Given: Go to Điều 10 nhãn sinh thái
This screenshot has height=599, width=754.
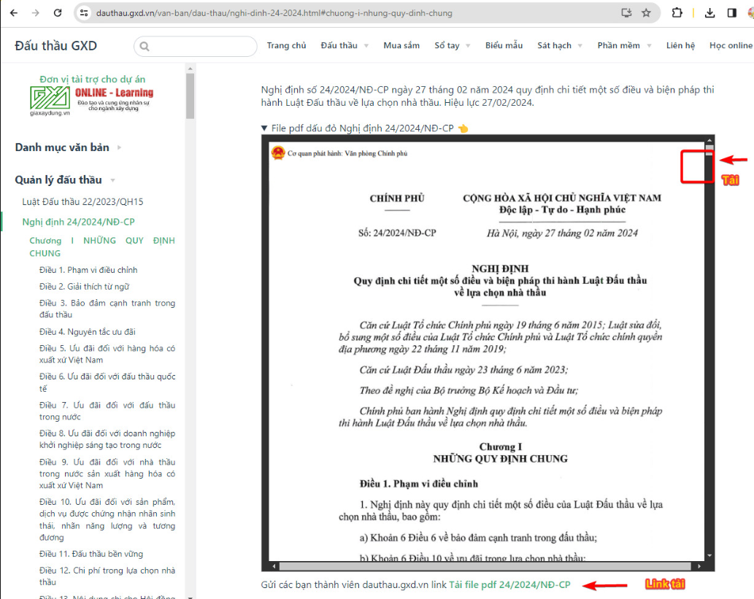Looking at the screenshot, I should (107, 519).
